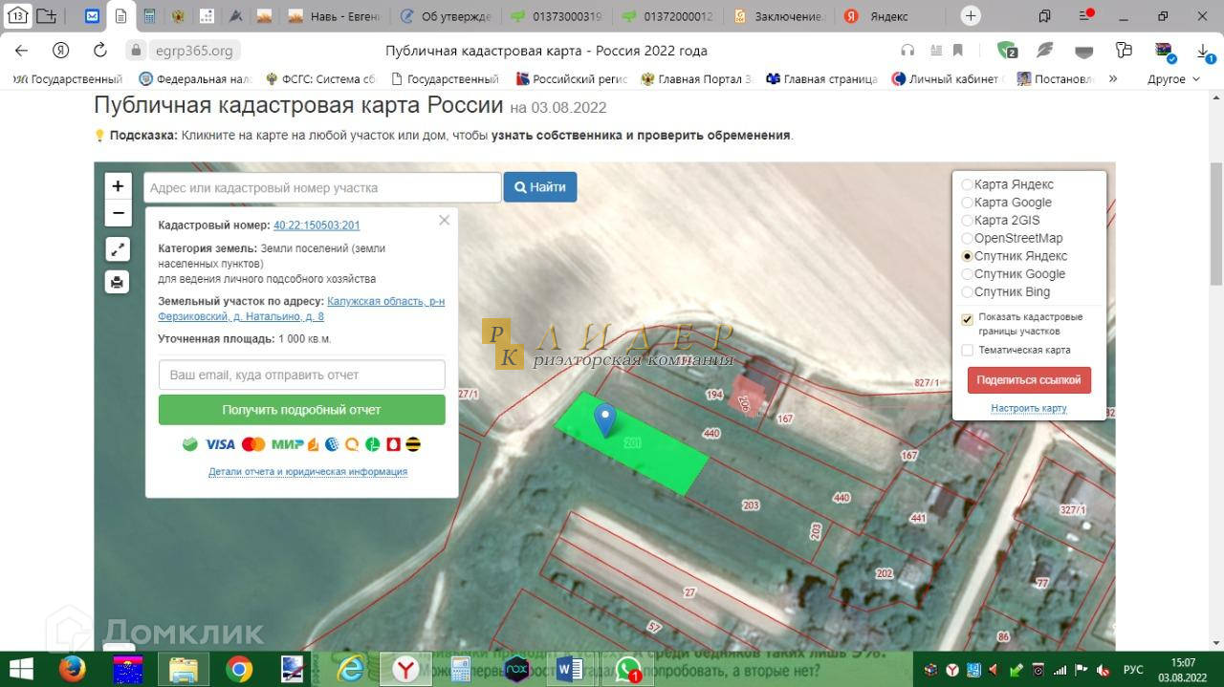Open Google Chrome from the taskbar
The image size is (1224, 687).
point(239,669)
